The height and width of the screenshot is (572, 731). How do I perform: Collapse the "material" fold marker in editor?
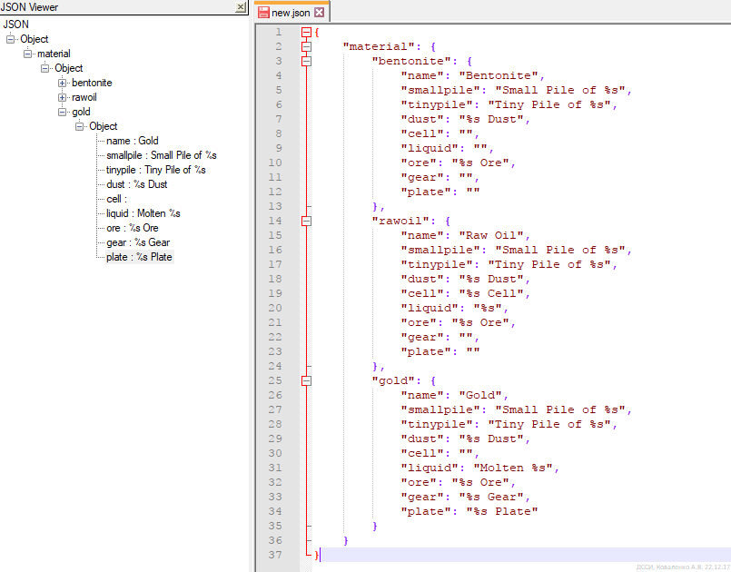(306, 46)
